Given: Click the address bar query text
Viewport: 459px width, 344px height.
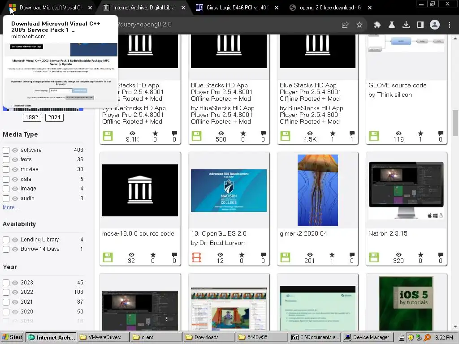Looking at the screenshot, I should (x=145, y=25).
